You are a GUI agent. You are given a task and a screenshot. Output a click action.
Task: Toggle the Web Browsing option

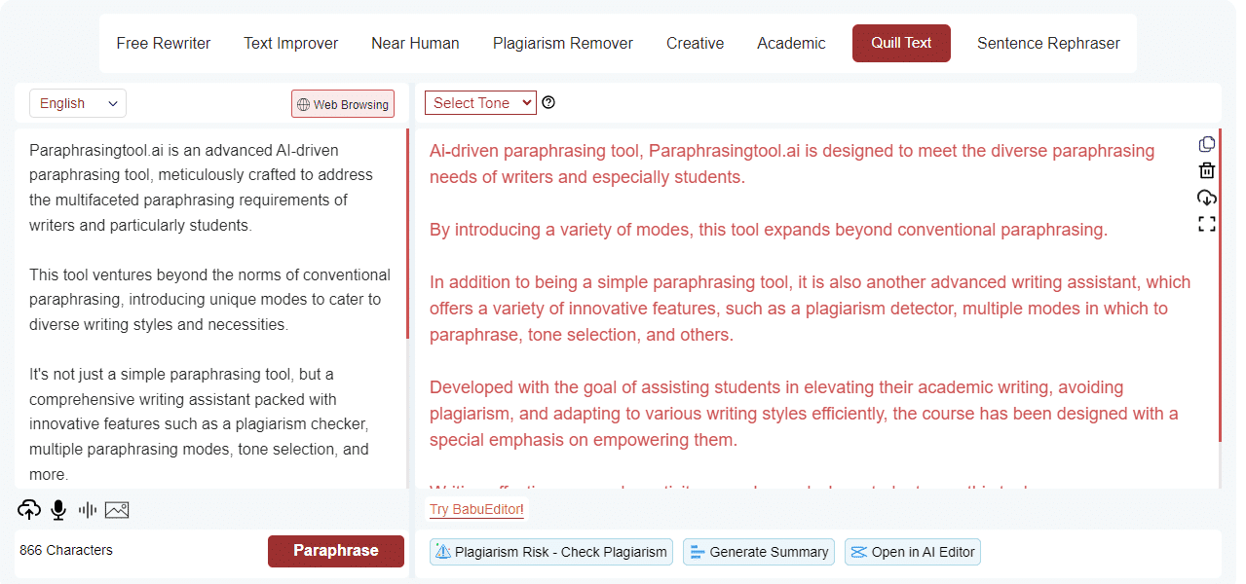tap(342, 104)
